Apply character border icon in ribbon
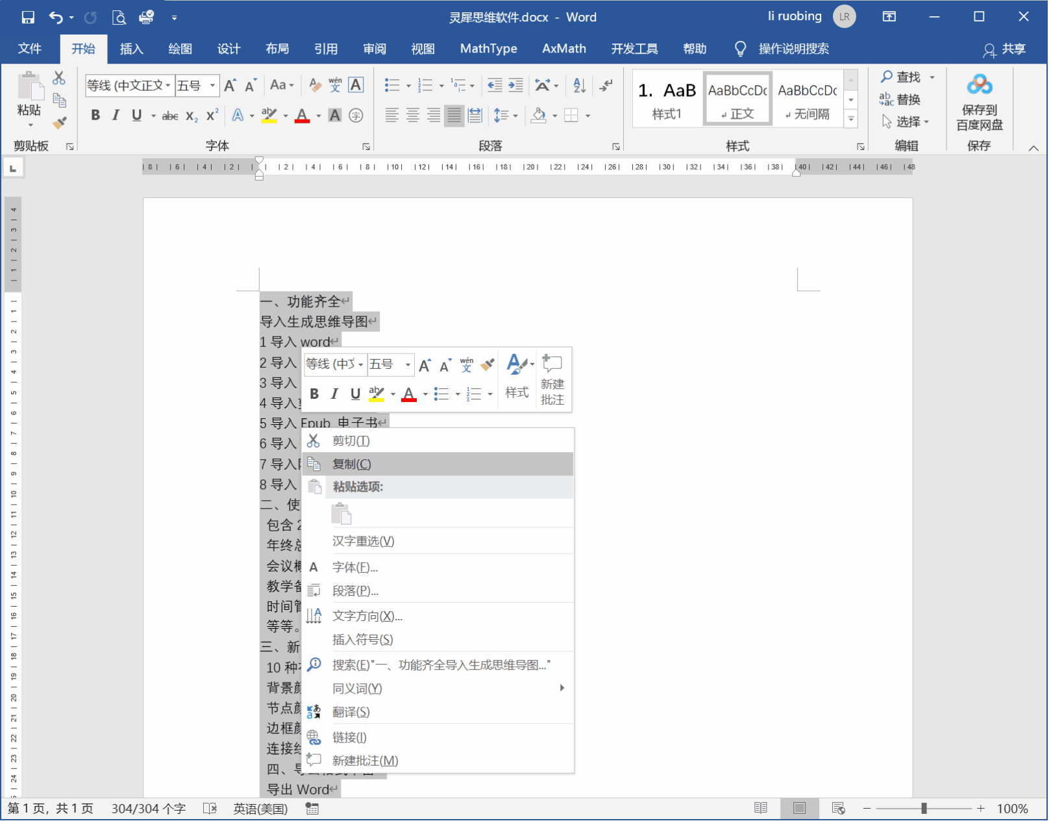The height and width of the screenshot is (821, 1051). tap(356, 85)
